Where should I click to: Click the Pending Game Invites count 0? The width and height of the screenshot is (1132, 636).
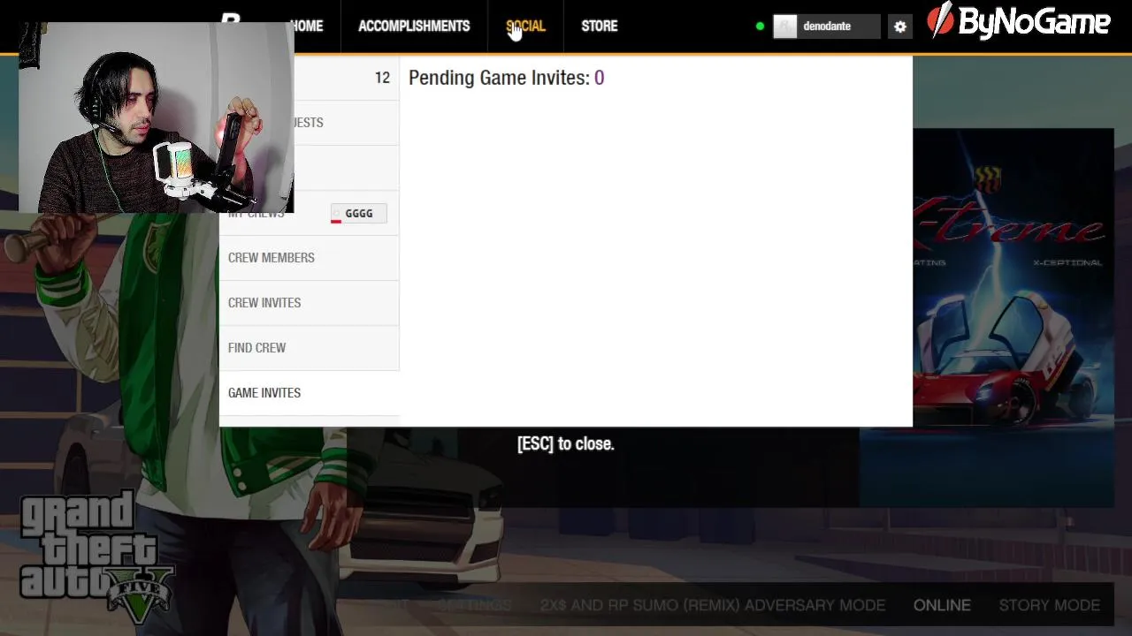600,78
